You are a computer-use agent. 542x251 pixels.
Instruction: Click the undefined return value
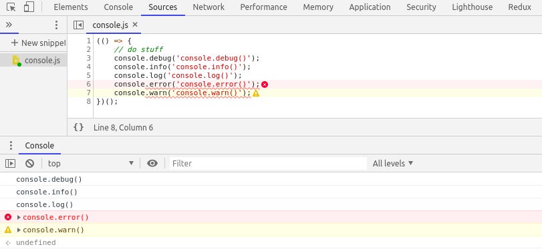36,243
